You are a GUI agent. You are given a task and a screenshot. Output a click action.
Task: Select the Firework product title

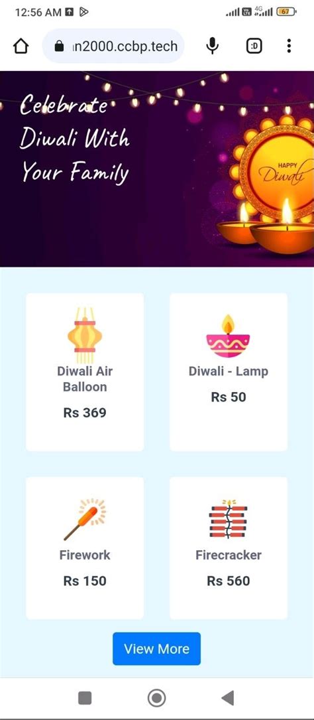[85, 555]
